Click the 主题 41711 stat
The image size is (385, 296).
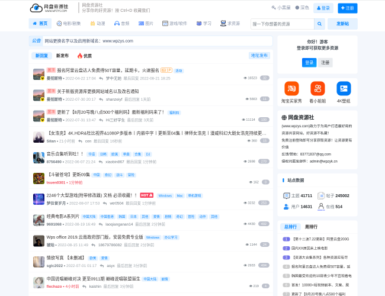297,195
